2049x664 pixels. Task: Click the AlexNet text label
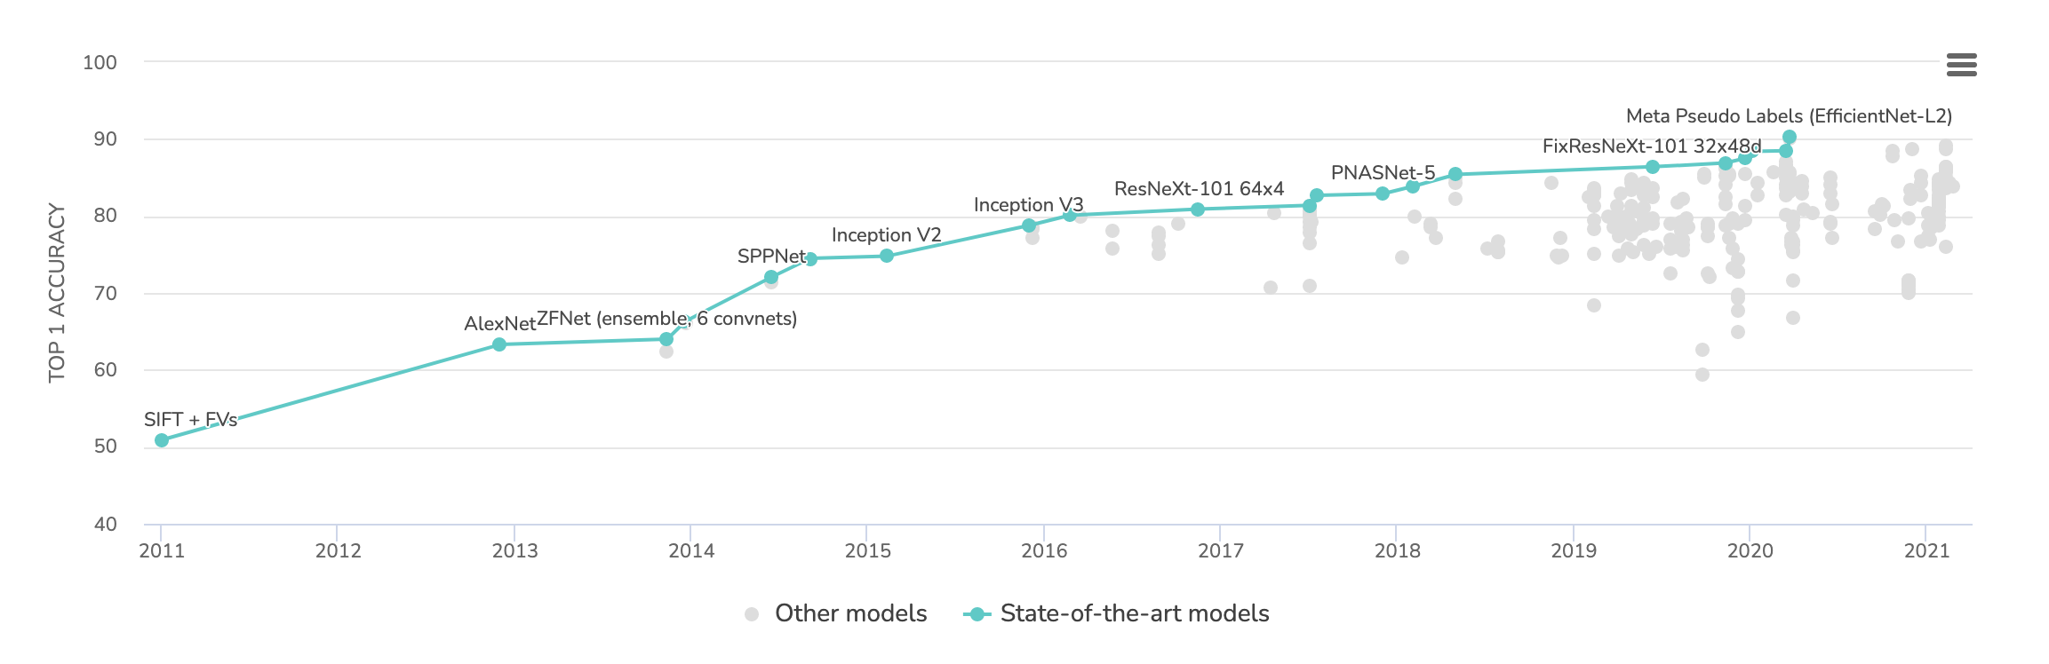[499, 324]
